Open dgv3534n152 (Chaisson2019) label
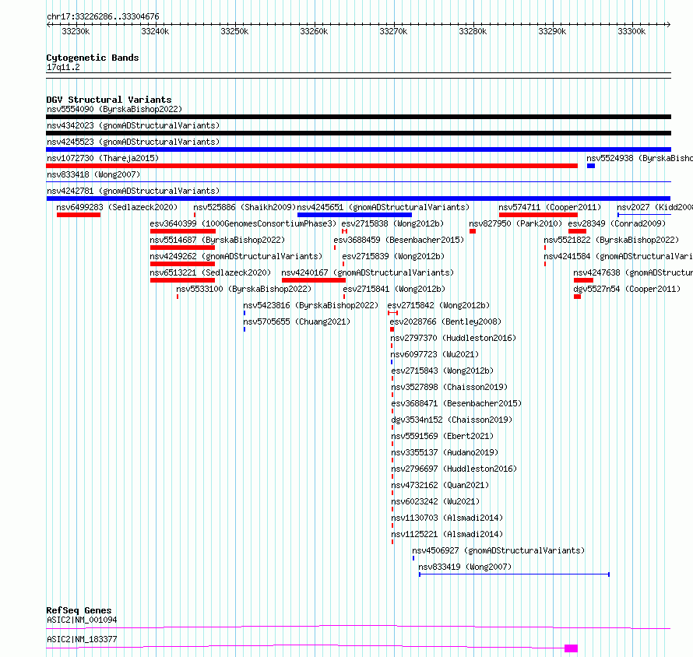693x657 pixels. pyautogui.click(x=452, y=420)
